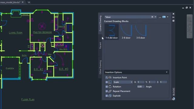Image resolution: width=194 pixels, height=109 pixels.
Task: Enable the Repeat Placement checkbox
Action: 107,91
